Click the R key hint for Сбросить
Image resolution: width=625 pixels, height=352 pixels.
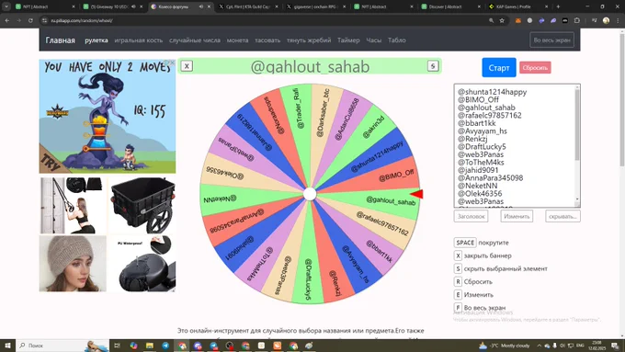(458, 281)
